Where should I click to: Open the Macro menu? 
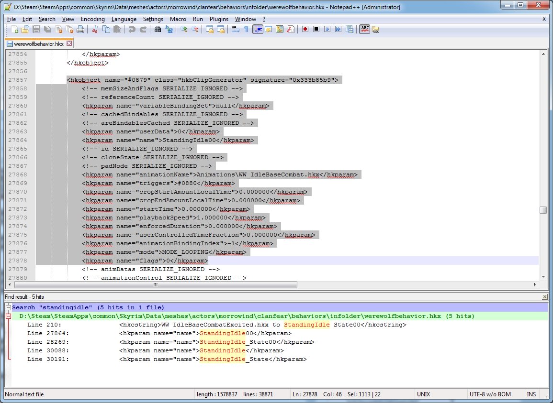pyautogui.click(x=178, y=19)
